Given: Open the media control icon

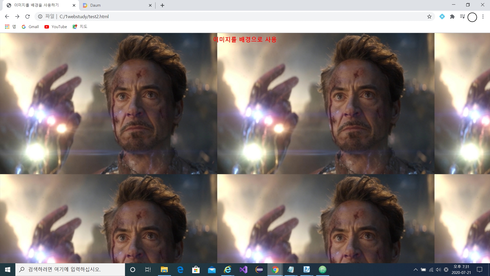Looking at the screenshot, I should pyautogui.click(x=462, y=17).
